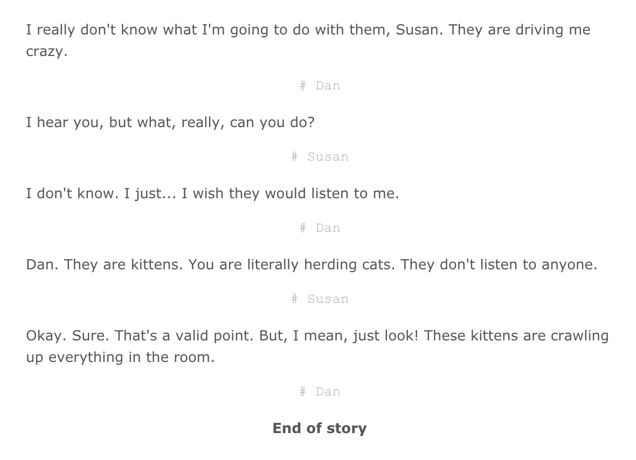
Task: Click the line "I hear you, but what"
Action: point(170,122)
